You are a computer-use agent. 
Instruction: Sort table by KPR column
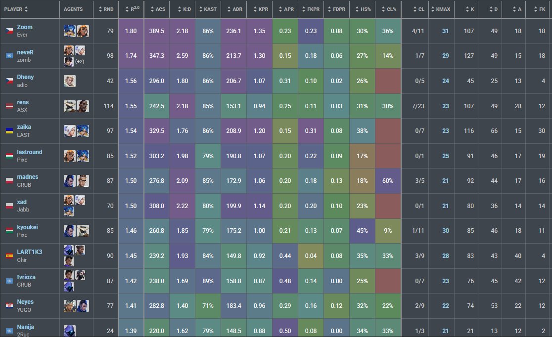point(261,9)
